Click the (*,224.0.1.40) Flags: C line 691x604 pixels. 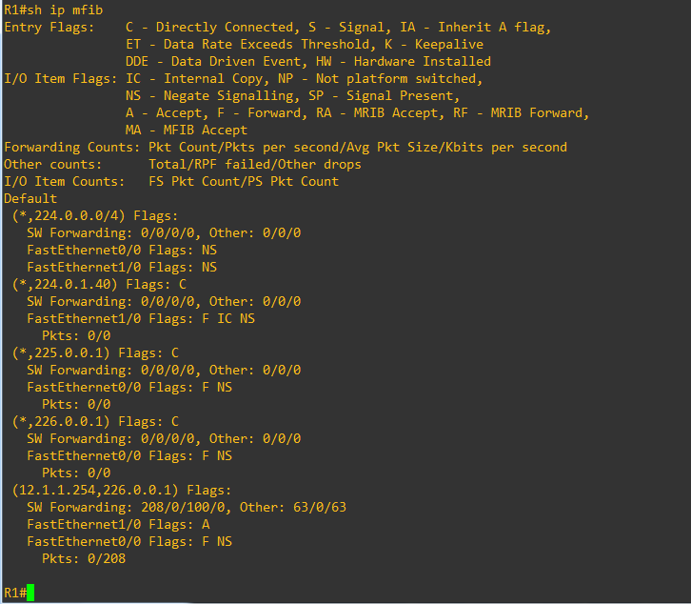99,284
